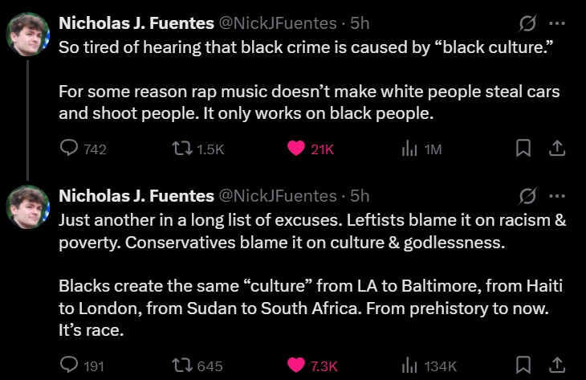The width and height of the screenshot is (586, 380).
Task: Click the 5h timestamp on the first tweet
Action: tap(360, 23)
